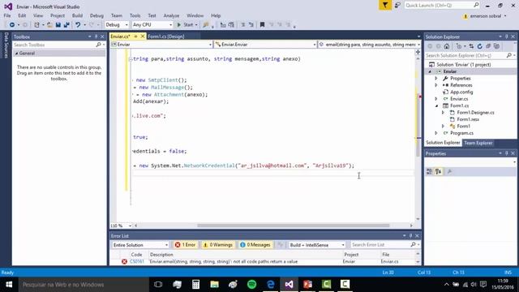519x292 pixels.
Task: Click the emerson sobral account name
Action: tap(486, 16)
